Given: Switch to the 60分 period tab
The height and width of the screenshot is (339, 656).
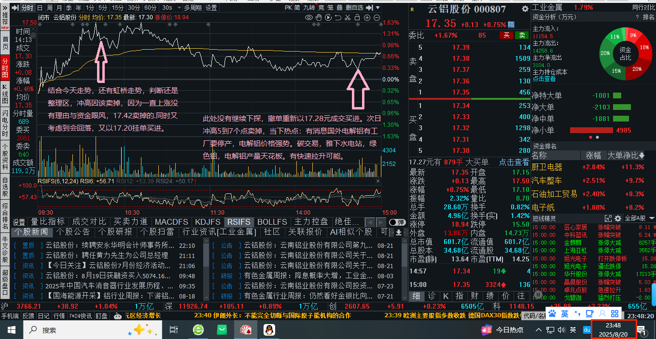Looking at the screenshot, I should (x=151, y=8).
